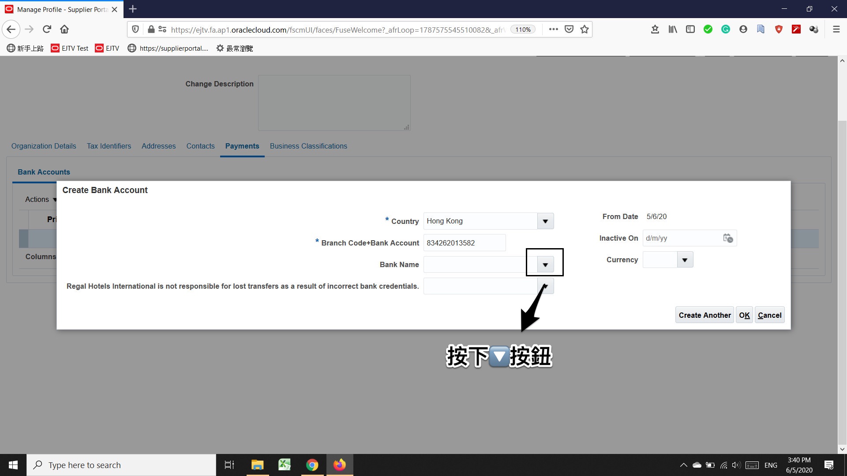Open Windows Start menu
This screenshot has width=847, height=476.
point(13,465)
